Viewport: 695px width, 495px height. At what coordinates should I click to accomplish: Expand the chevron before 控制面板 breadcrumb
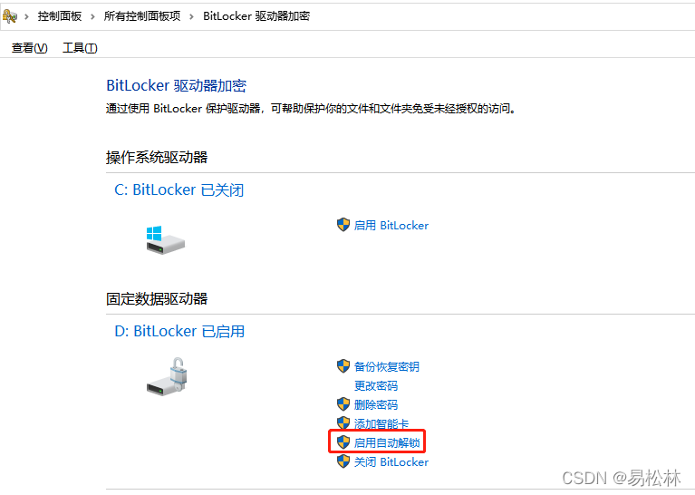click(x=26, y=17)
